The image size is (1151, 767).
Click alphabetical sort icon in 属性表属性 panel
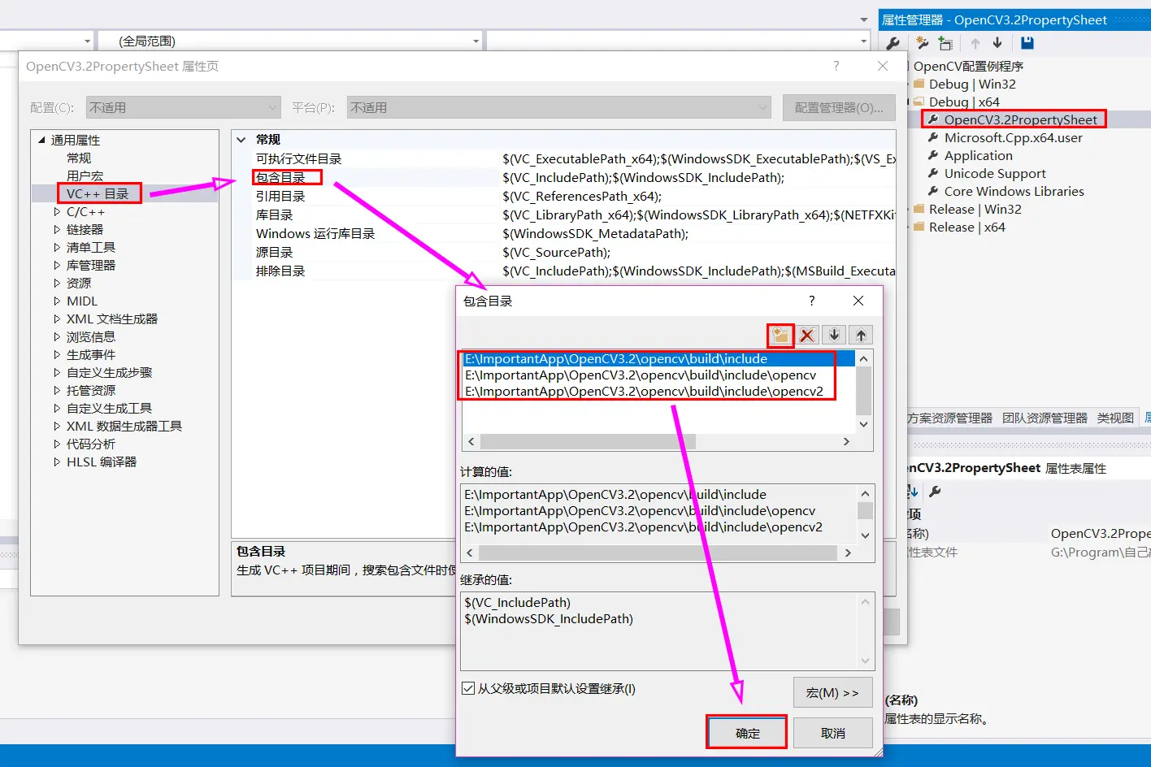click(x=912, y=492)
